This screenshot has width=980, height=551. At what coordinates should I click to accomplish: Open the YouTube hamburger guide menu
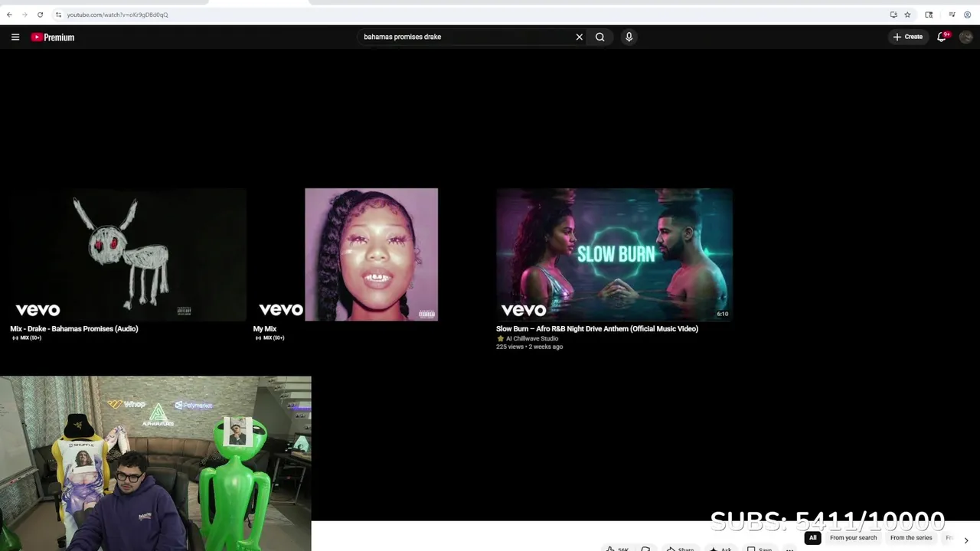click(x=15, y=37)
